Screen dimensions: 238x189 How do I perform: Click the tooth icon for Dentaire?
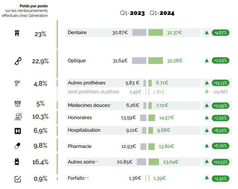pyautogui.click(x=18, y=33)
